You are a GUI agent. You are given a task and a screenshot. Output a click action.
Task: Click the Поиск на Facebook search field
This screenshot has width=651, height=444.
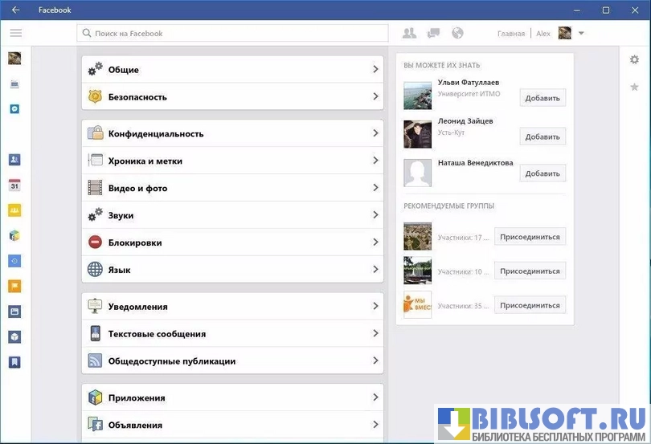(233, 34)
